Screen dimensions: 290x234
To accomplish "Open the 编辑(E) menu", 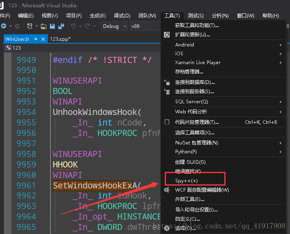I will coord(26,16).
